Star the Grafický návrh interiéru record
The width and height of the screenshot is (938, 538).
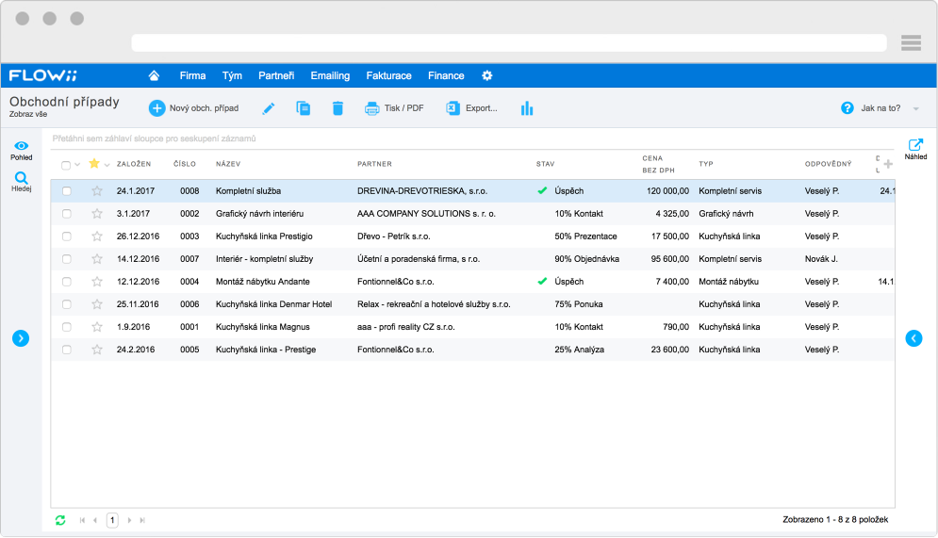coord(97,213)
